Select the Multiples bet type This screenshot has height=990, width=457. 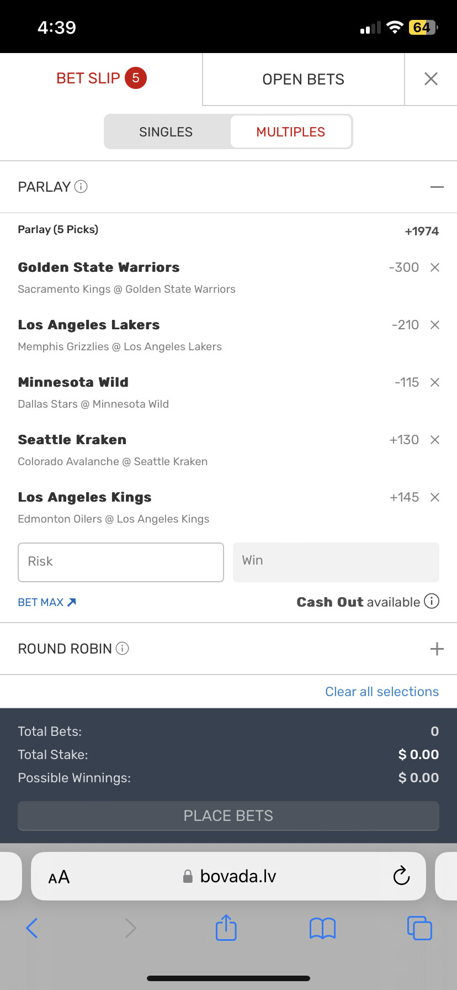(x=291, y=132)
